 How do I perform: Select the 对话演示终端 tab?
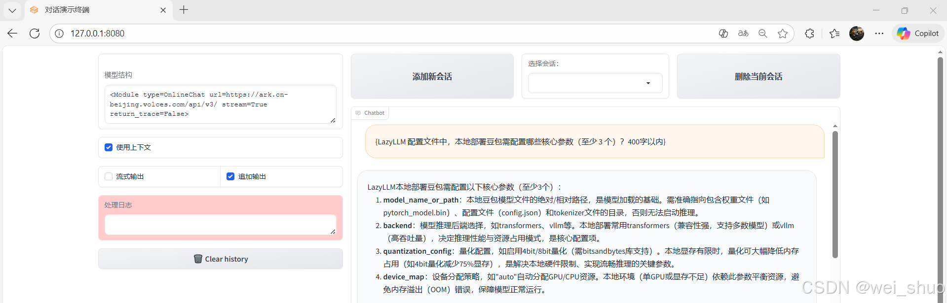point(99,10)
